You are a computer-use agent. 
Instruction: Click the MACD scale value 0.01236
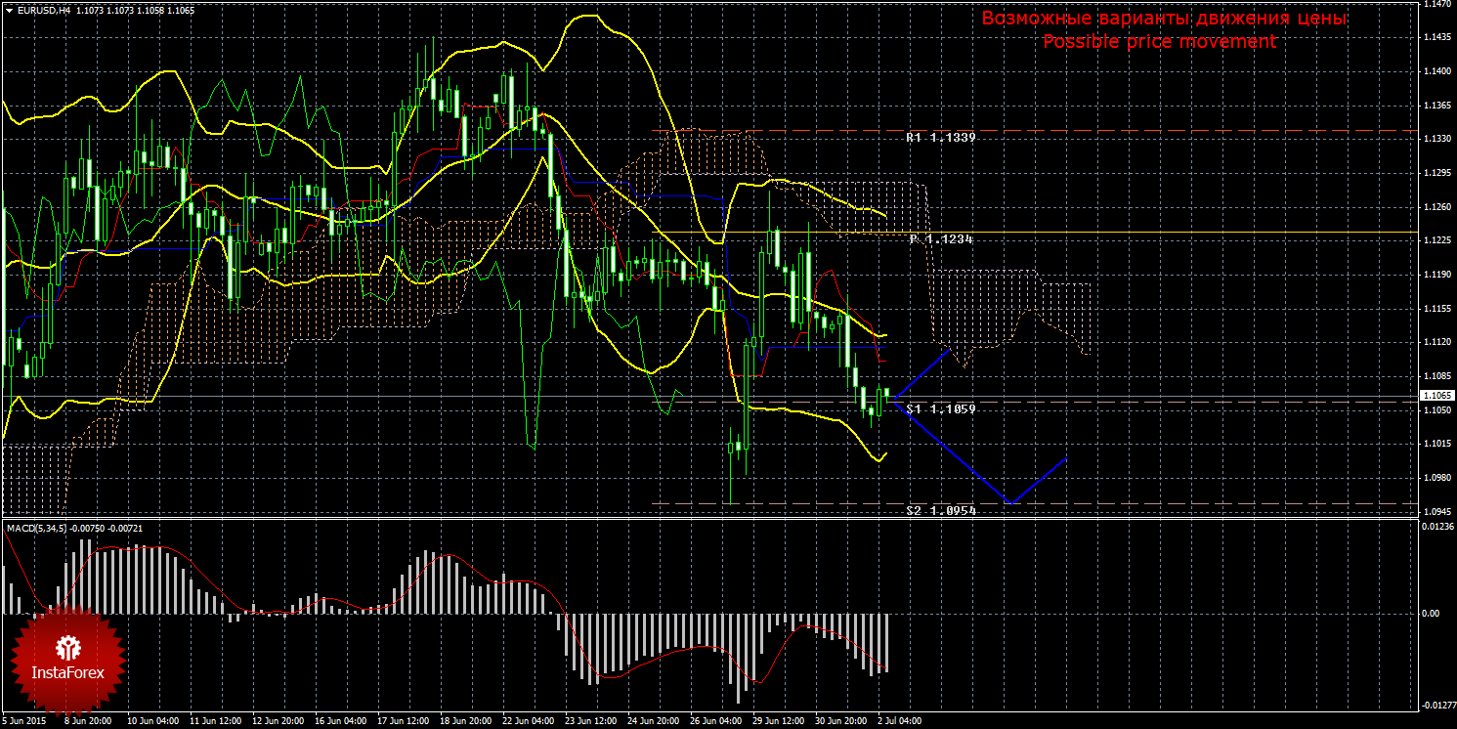(1435, 528)
